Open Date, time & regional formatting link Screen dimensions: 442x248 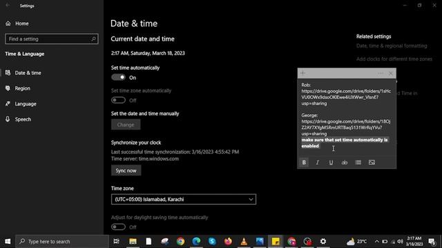click(x=392, y=46)
